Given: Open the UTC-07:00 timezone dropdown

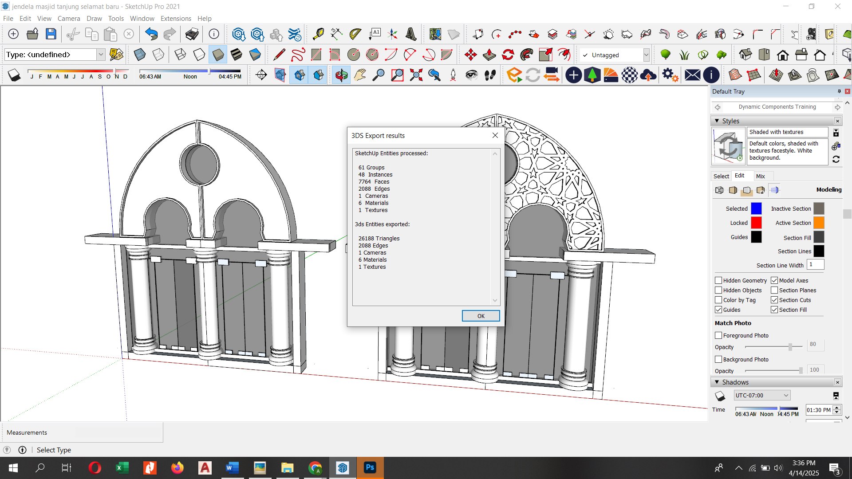Looking at the screenshot, I should [762, 395].
